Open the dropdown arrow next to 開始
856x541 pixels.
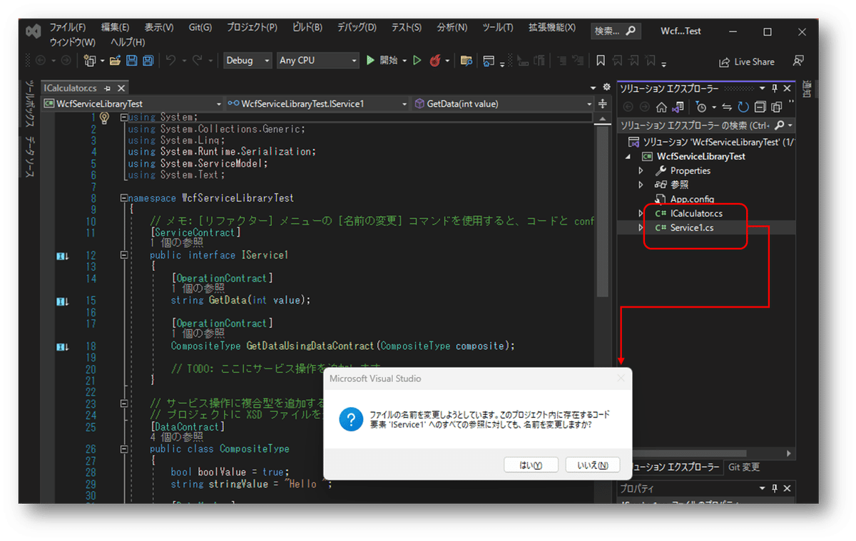pyautogui.click(x=404, y=61)
